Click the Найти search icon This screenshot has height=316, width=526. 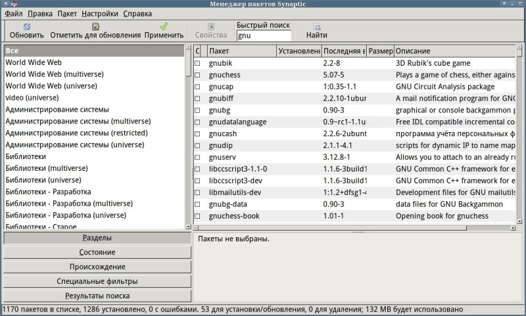(x=317, y=26)
